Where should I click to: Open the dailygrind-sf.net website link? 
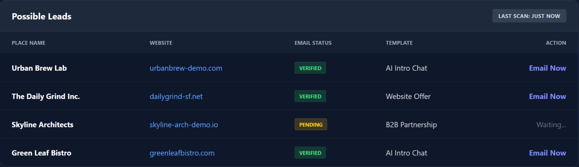[x=176, y=96]
